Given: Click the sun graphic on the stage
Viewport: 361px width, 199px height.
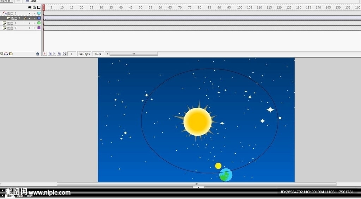Looking at the screenshot, I should (x=197, y=122).
